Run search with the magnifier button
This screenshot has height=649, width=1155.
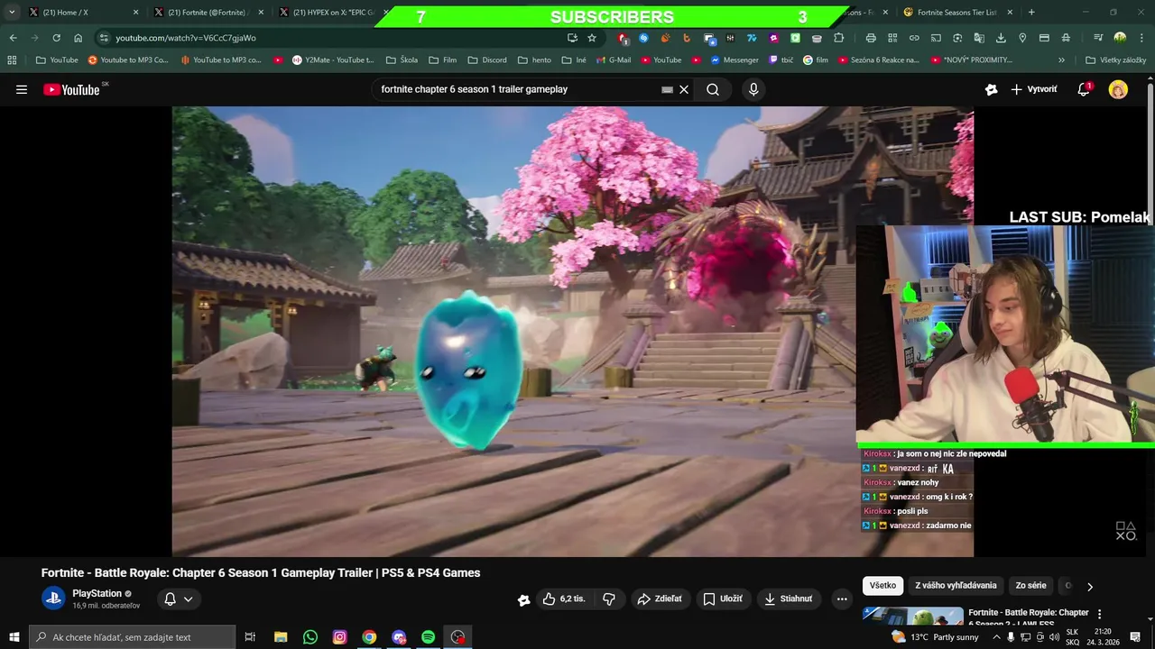pos(713,89)
